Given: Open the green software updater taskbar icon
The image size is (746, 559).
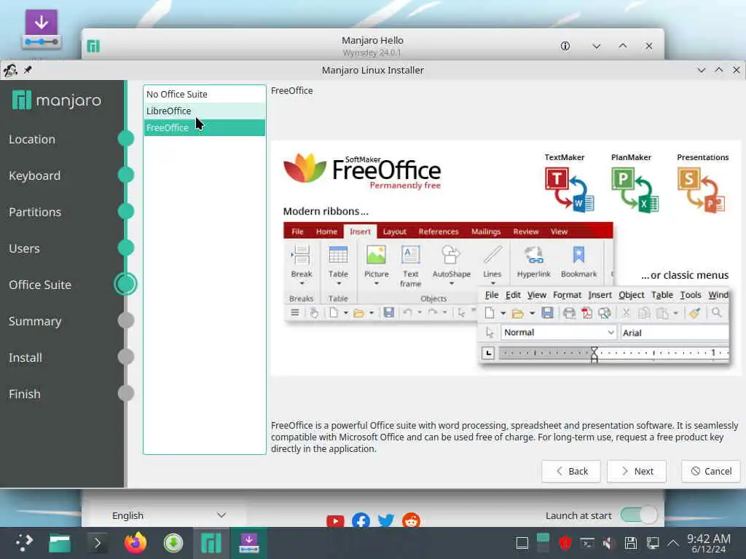Looking at the screenshot, I should [x=173, y=543].
